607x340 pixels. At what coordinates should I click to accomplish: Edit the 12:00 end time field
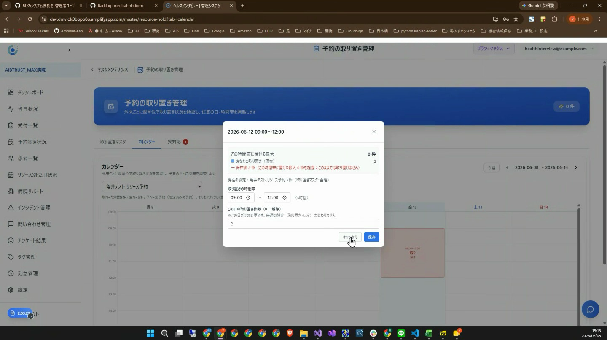(x=277, y=197)
